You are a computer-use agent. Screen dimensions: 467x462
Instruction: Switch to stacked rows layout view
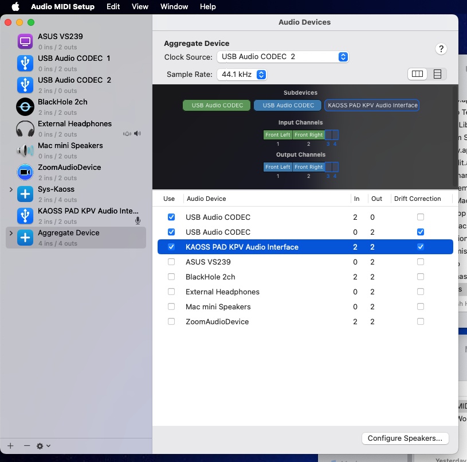437,74
